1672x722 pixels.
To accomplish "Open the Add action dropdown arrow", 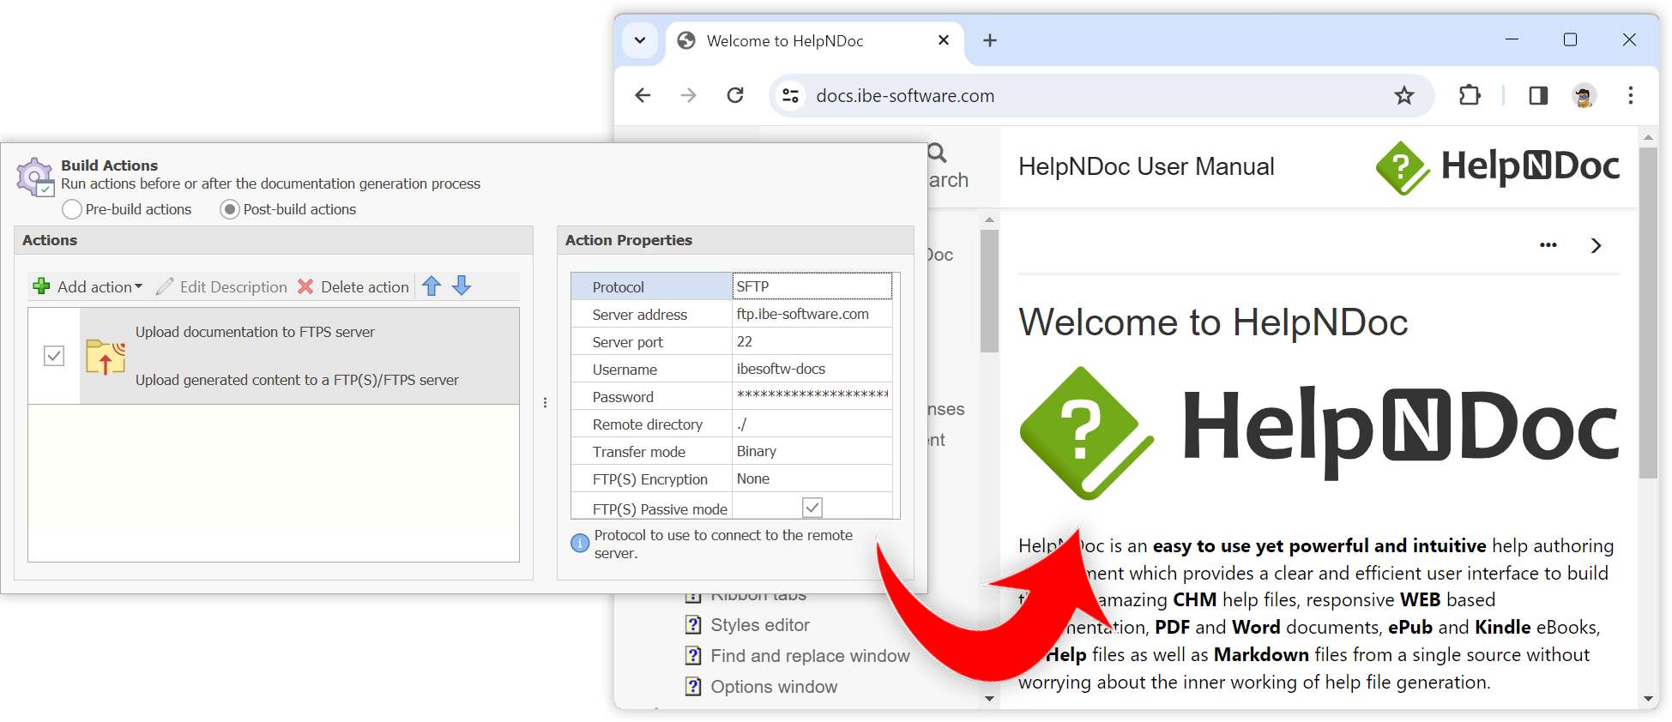I will tap(138, 286).
